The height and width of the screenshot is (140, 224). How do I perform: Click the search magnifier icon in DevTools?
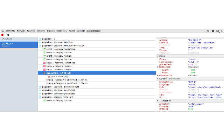coord(2,31)
